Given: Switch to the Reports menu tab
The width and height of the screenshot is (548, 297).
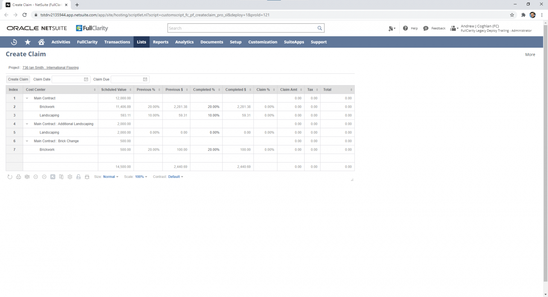Looking at the screenshot, I should pos(161,42).
